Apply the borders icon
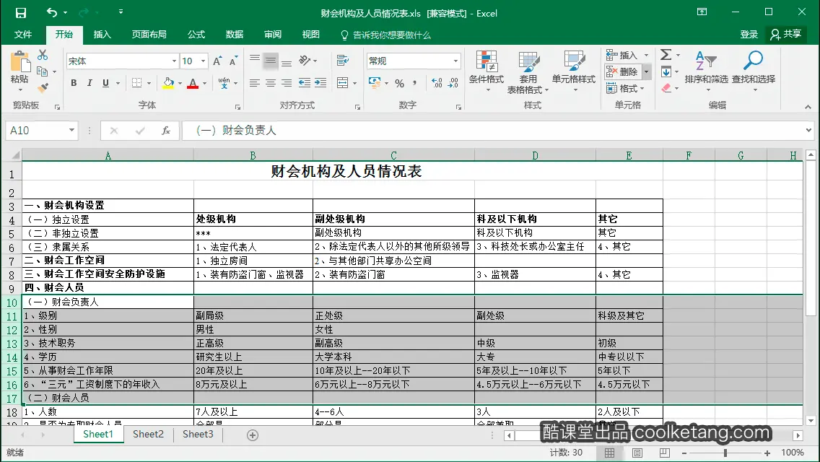This screenshot has width=820, height=462. pyautogui.click(x=137, y=83)
